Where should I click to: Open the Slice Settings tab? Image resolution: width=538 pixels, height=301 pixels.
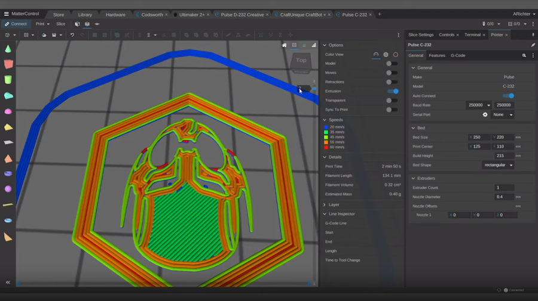tap(421, 35)
